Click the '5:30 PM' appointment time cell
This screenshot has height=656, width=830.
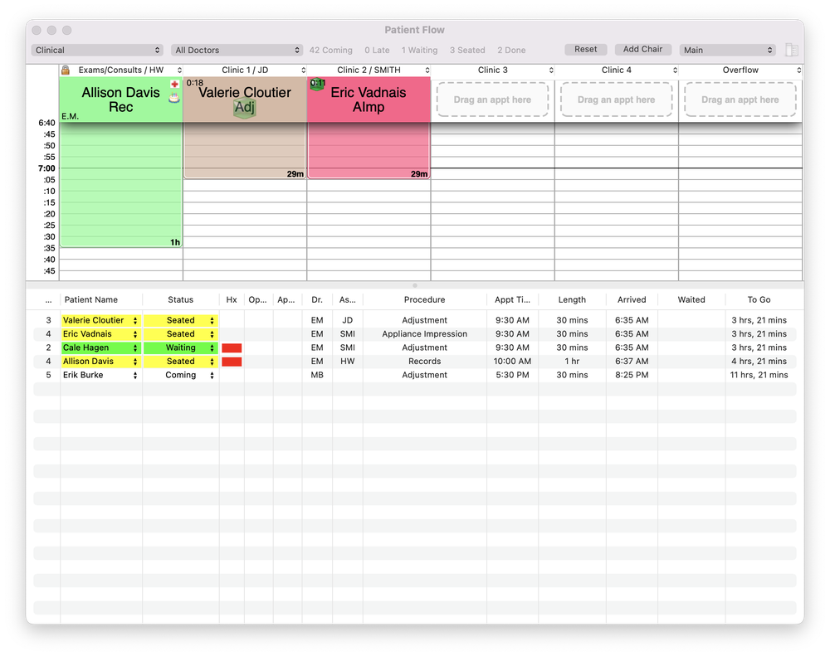(x=512, y=375)
